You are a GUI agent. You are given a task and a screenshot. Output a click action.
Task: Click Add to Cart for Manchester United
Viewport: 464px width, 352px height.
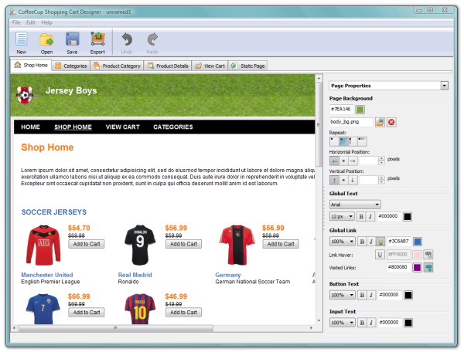87,244
